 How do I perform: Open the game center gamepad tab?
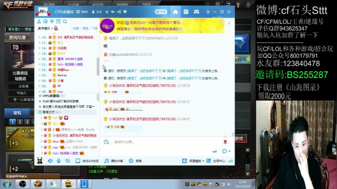coord(197,12)
